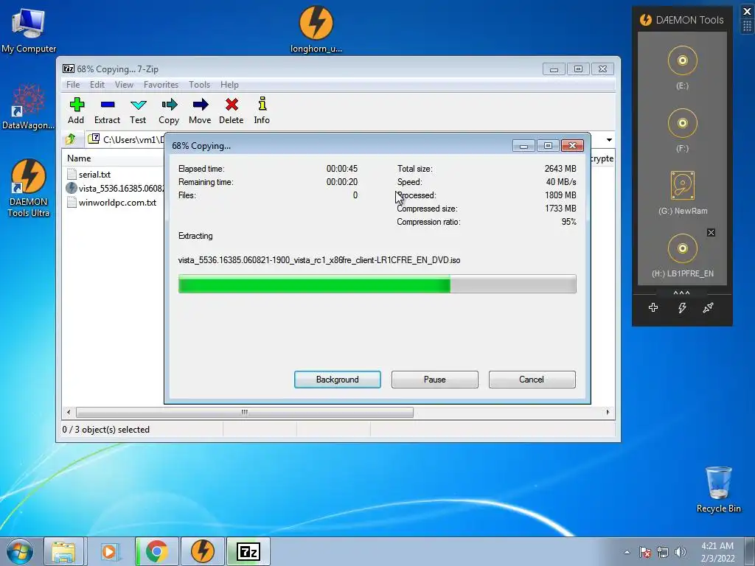
Task: Click the copy progress bar
Action: coord(377,284)
